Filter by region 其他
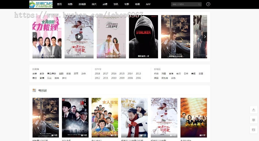Viewport: 259px width, 141px height. (x=173, y=78)
